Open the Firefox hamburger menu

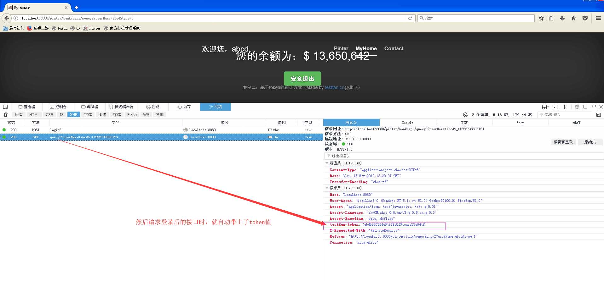598,18
